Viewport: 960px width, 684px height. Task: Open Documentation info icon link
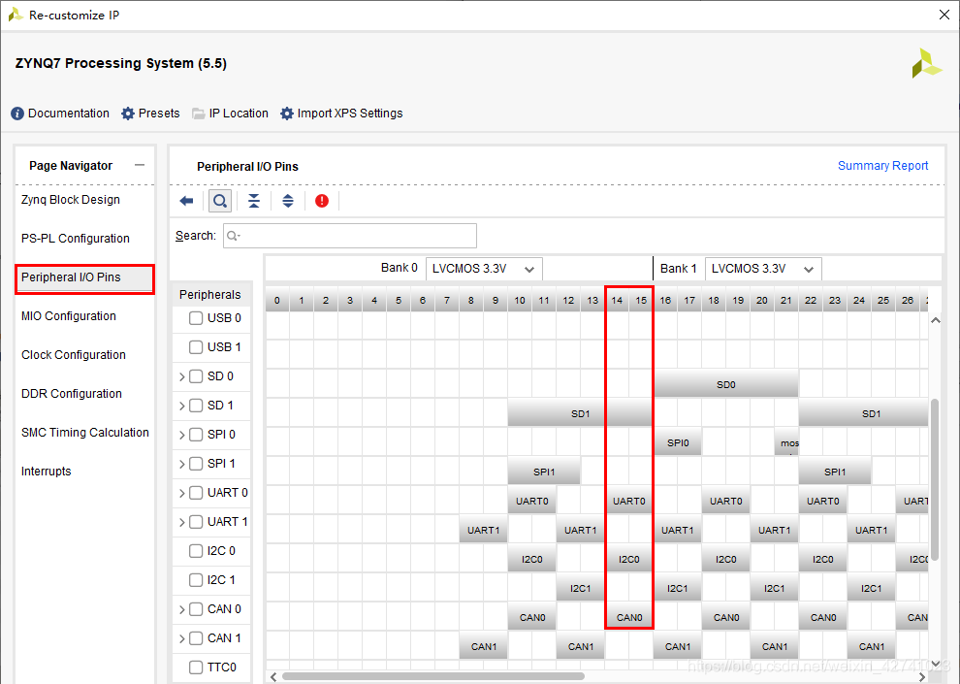pos(60,114)
